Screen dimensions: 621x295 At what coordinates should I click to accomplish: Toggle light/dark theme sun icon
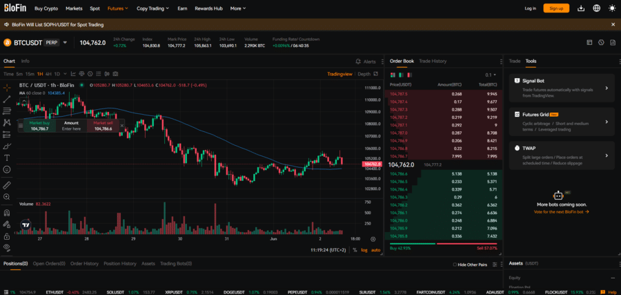tap(612, 8)
